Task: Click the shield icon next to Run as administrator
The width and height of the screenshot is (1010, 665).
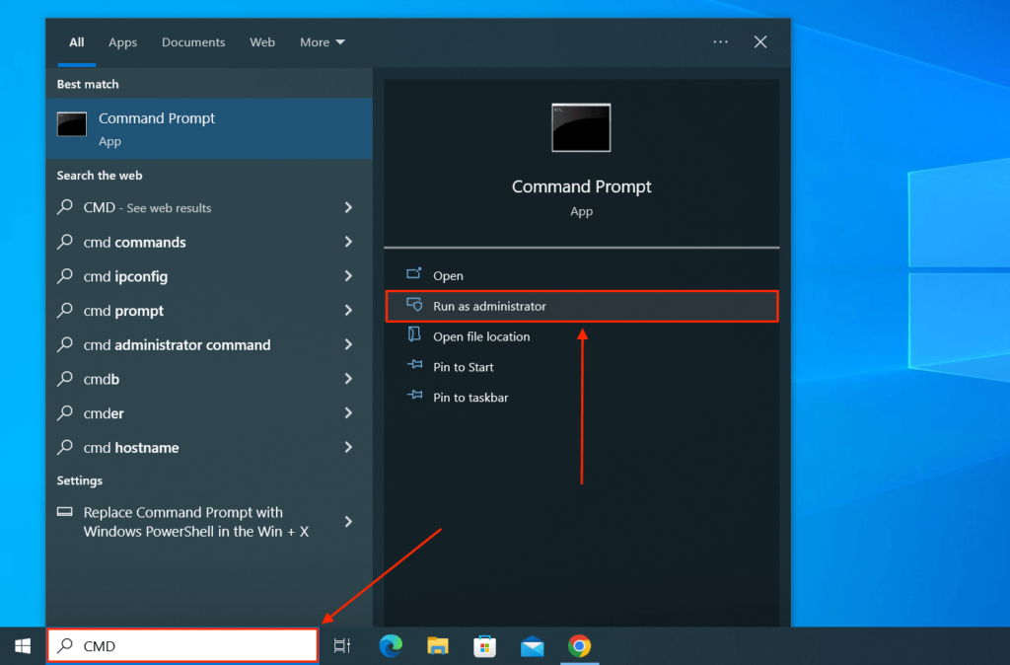Action: 414,306
